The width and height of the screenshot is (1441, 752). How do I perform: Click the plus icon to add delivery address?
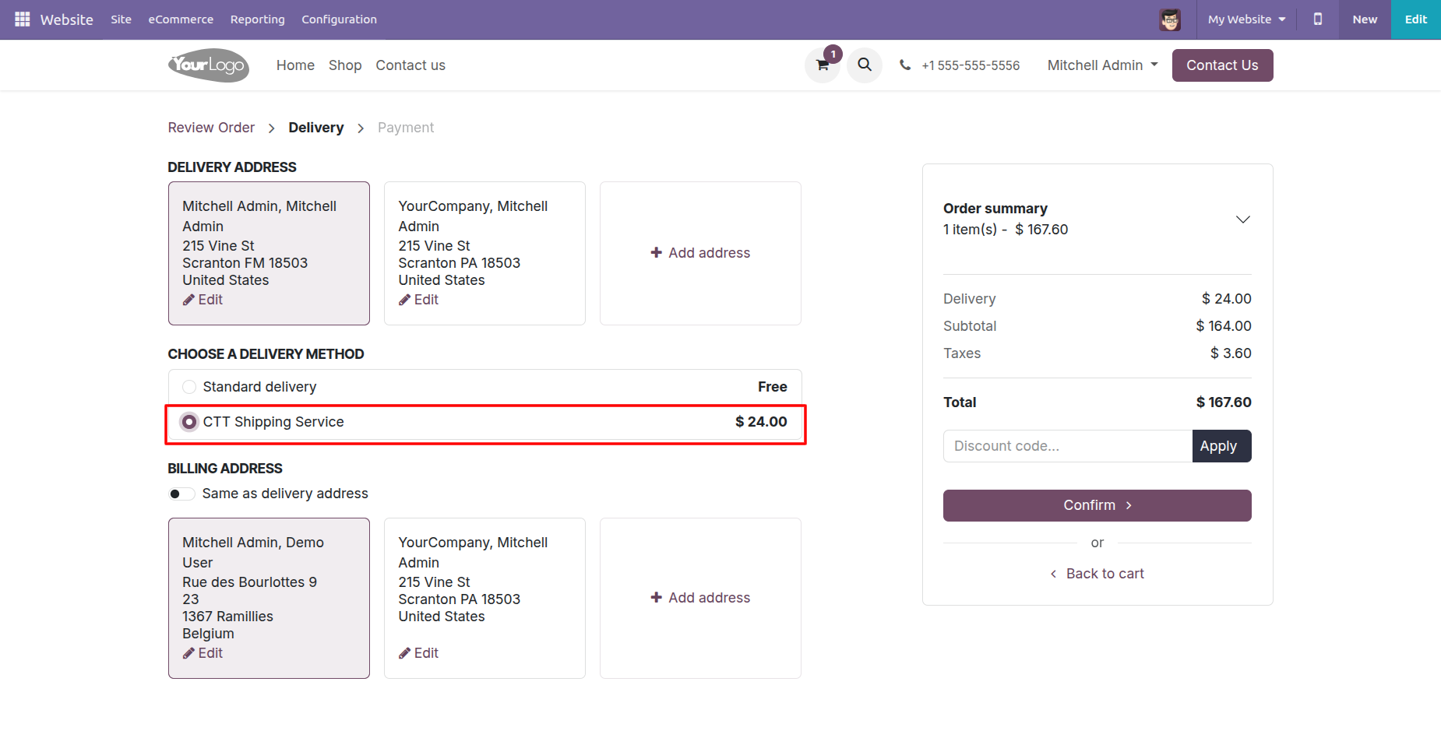[657, 253]
